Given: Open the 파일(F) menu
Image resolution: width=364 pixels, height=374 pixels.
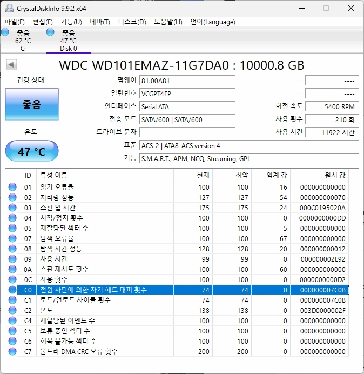Looking at the screenshot, I should click(x=15, y=22).
